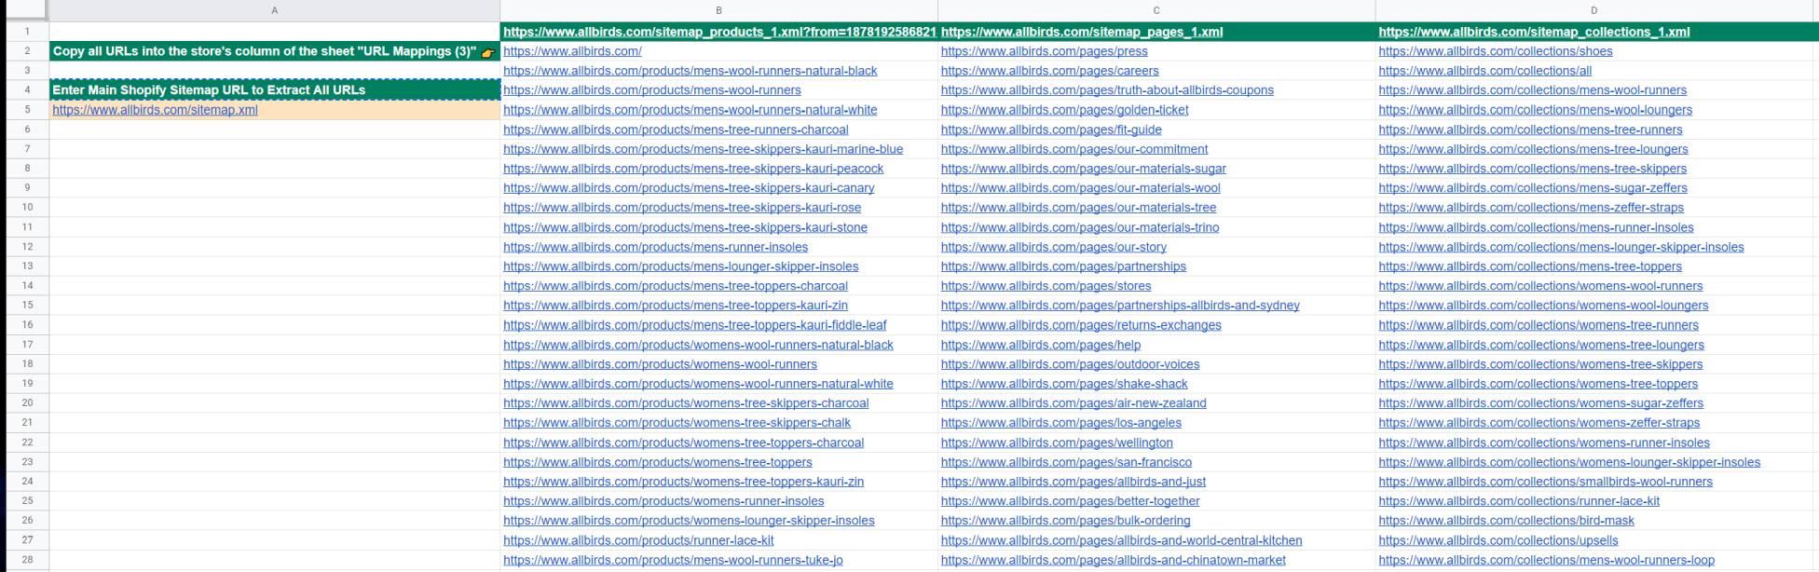
Task: Open the collections/upsells link
Action: point(1498,540)
